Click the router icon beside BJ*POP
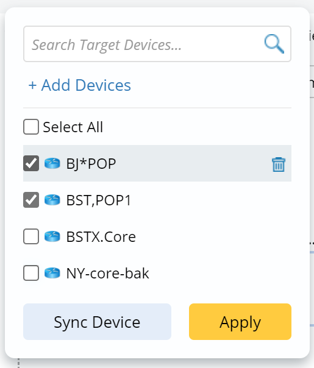This screenshot has height=368, width=314. click(52, 163)
